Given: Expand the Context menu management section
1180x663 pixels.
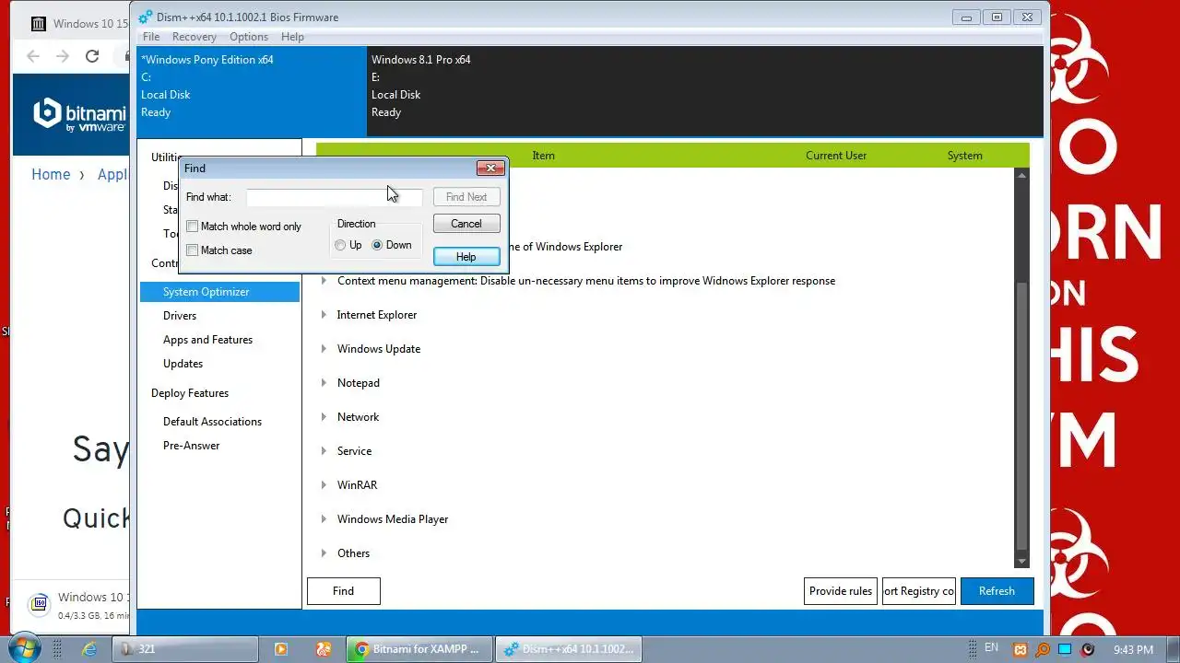Looking at the screenshot, I should [324, 281].
